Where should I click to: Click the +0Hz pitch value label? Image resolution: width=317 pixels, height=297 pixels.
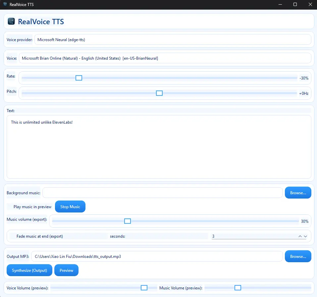[x=304, y=93]
